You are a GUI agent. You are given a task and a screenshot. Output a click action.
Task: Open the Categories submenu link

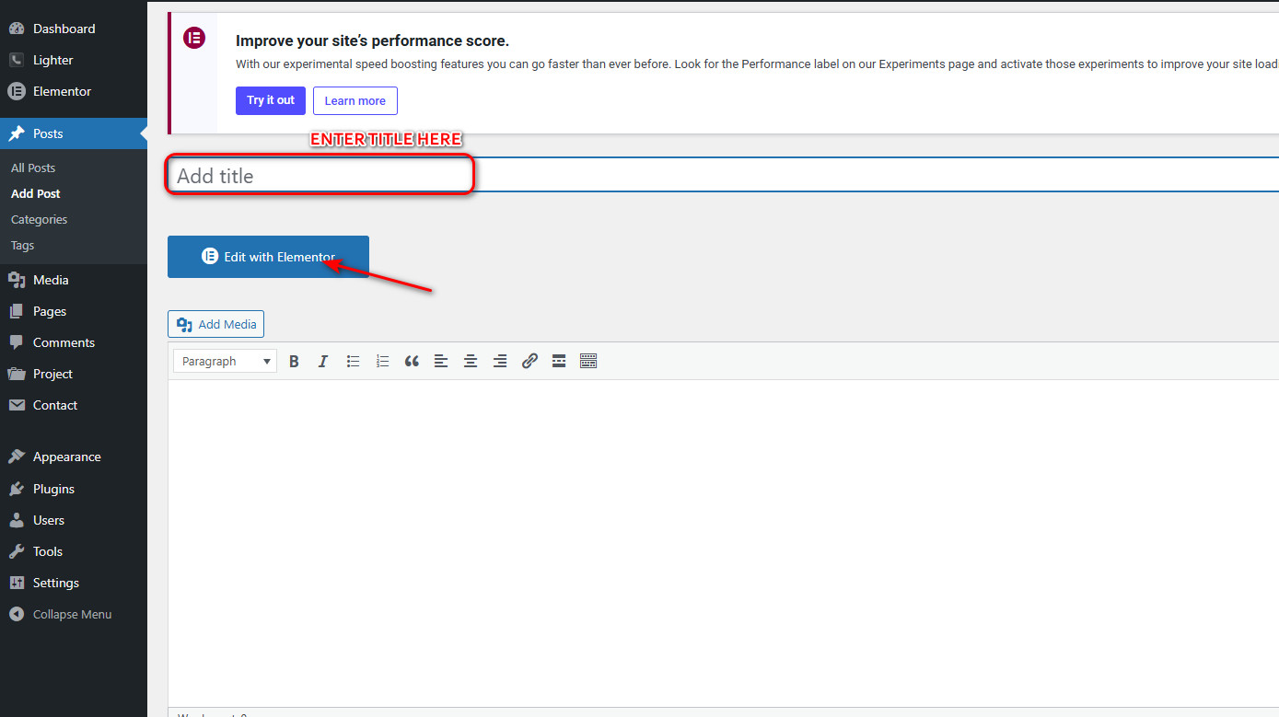39,219
